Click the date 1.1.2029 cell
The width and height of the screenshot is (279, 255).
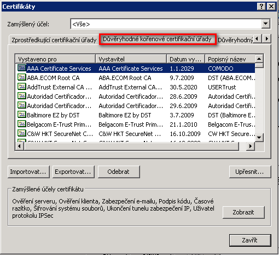[x=182, y=69]
